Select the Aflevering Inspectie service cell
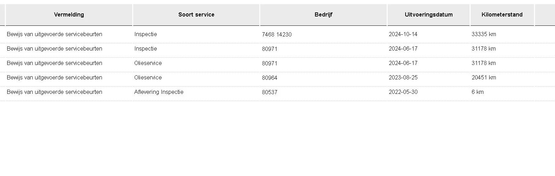The height and width of the screenshot is (176, 555). 159,92
